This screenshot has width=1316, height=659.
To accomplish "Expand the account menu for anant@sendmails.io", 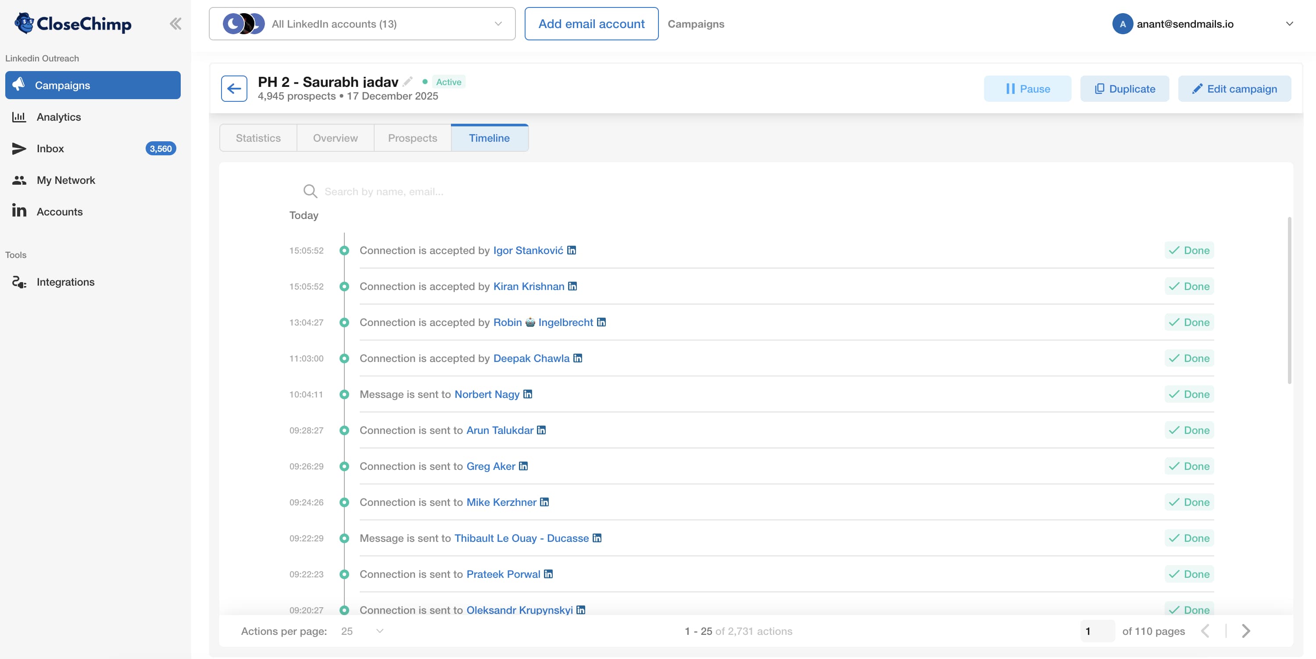I will [x=1291, y=24].
